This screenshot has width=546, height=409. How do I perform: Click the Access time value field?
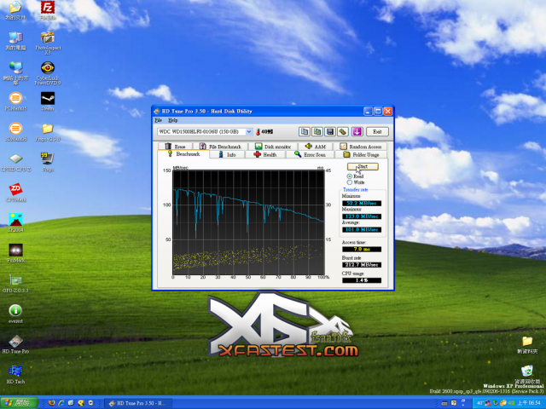tap(362, 249)
